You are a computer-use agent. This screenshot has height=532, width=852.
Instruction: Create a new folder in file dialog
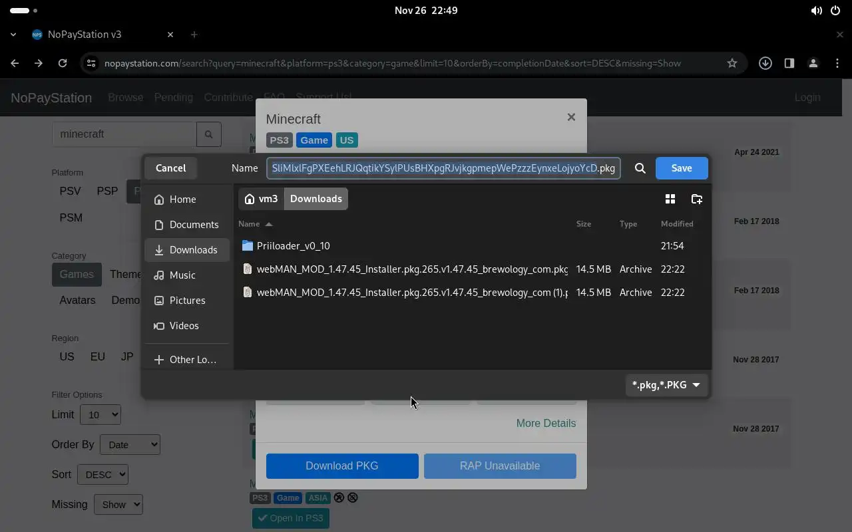point(697,199)
